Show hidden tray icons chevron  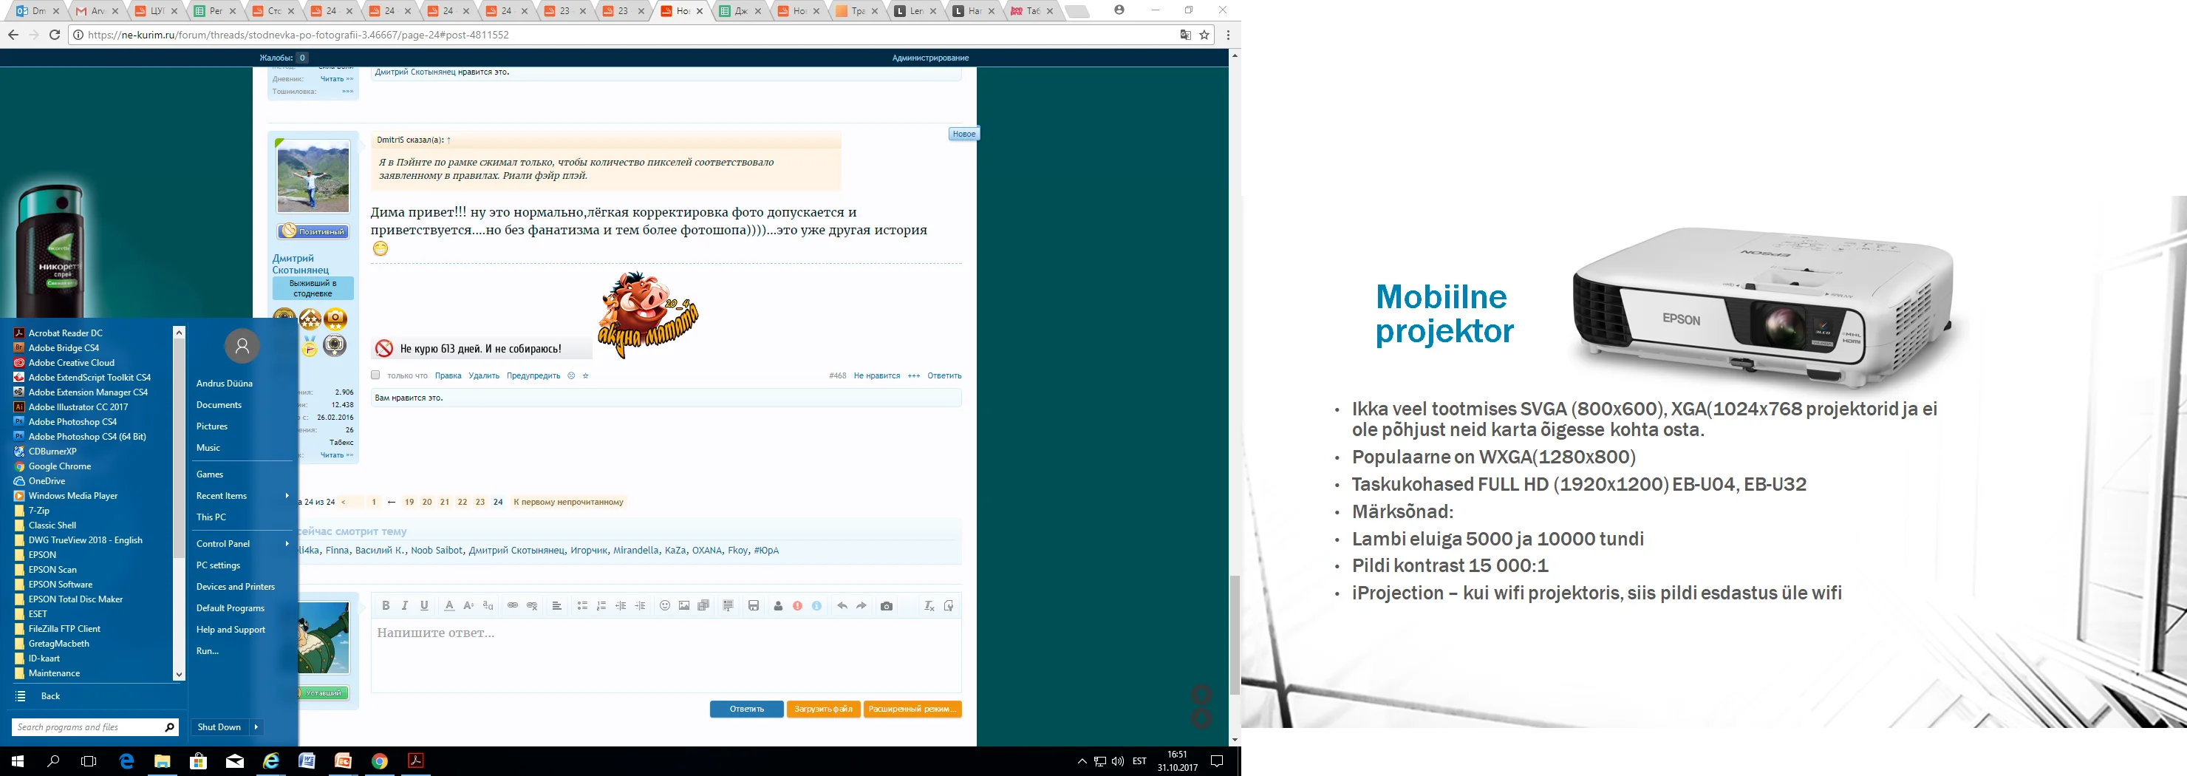tap(1082, 761)
